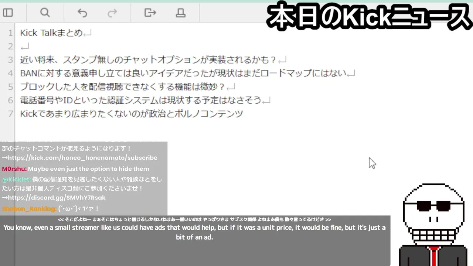Open the kick.com subscribe link in chat
The width and height of the screenshot is (473, 266).
coord(82,158)
